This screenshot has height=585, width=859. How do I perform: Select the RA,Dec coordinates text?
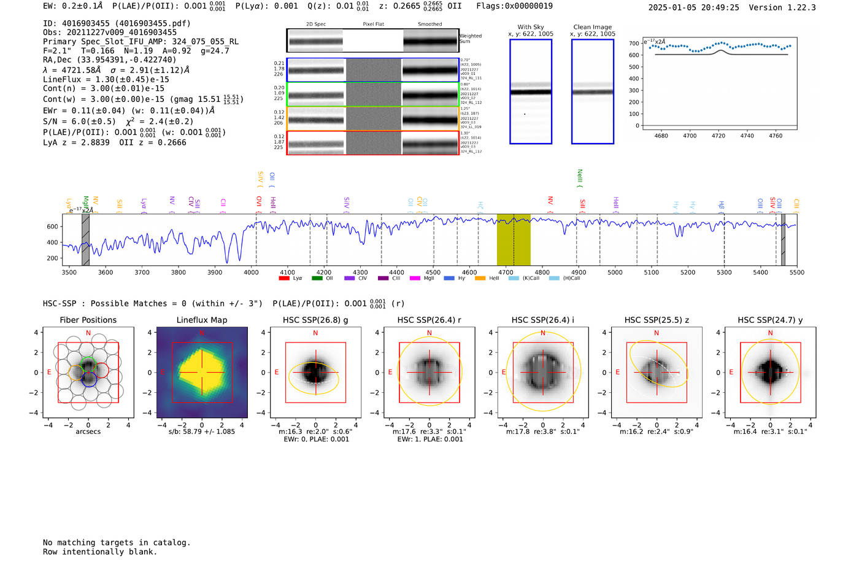(x=109, y=60)
